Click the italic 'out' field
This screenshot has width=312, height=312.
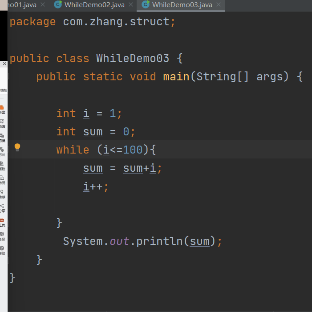click(119, 241)
